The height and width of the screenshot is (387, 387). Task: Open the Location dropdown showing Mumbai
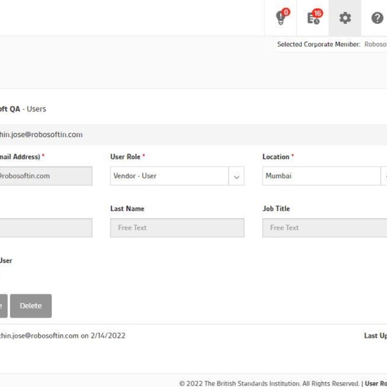click(x=324, y=176)
